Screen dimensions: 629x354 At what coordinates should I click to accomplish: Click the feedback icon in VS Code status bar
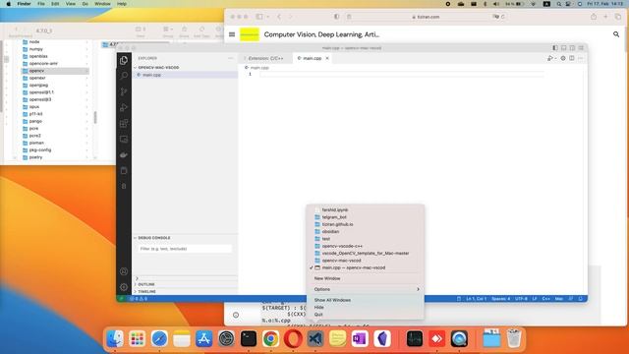pos(571,299)
